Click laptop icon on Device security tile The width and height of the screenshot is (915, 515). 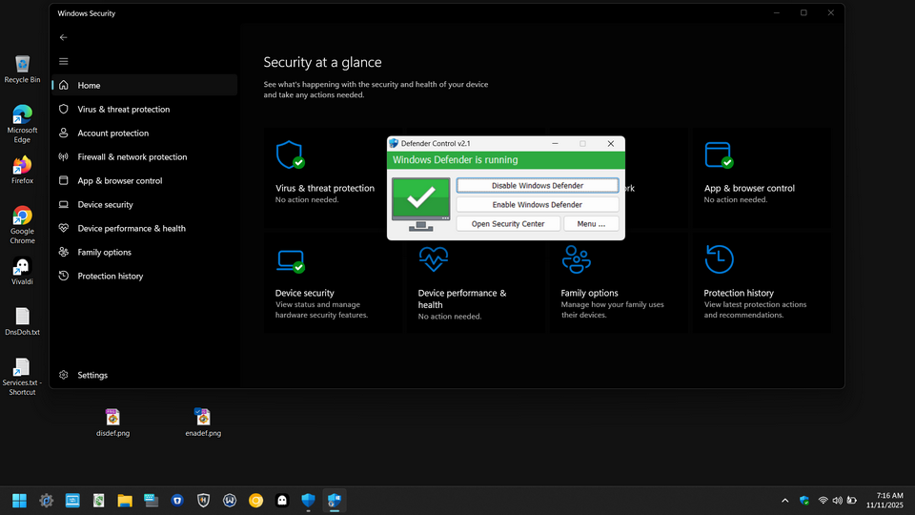[291, 261]
